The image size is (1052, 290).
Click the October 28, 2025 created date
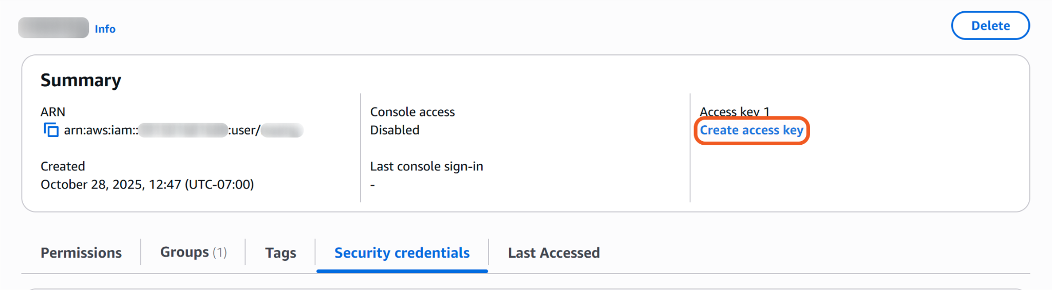[147, 184]
